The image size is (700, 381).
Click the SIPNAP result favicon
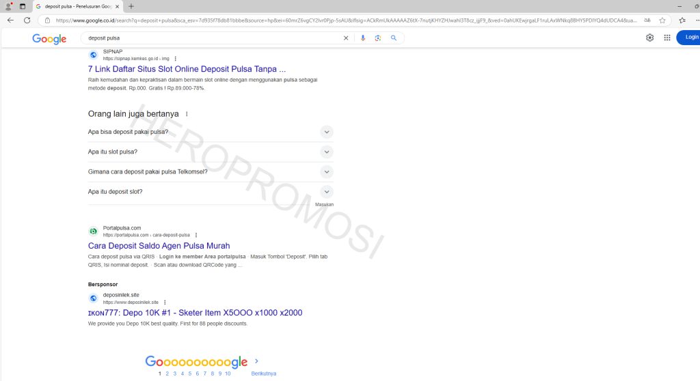(x=93, y=55)
